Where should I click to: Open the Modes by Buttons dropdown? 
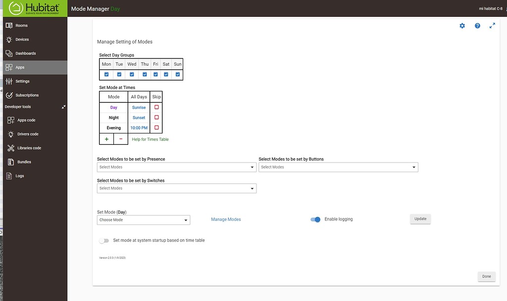tap(338, 167)
